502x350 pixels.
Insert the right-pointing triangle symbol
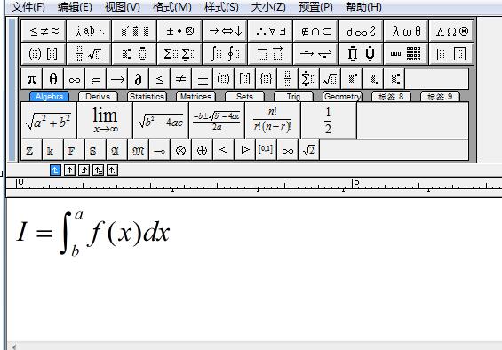245,150
